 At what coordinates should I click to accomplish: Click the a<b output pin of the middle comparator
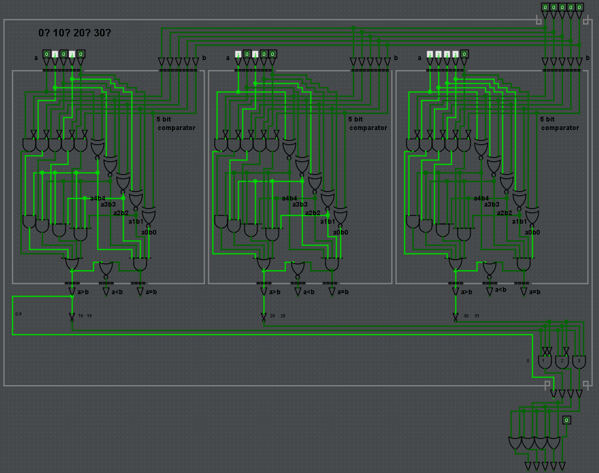(298, 292)
